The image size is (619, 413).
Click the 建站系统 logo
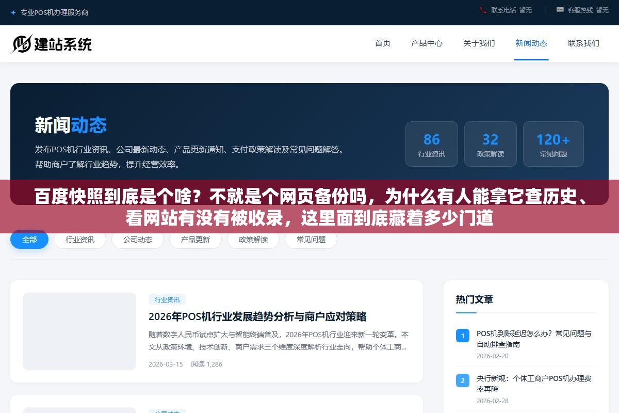click(52, 44)
